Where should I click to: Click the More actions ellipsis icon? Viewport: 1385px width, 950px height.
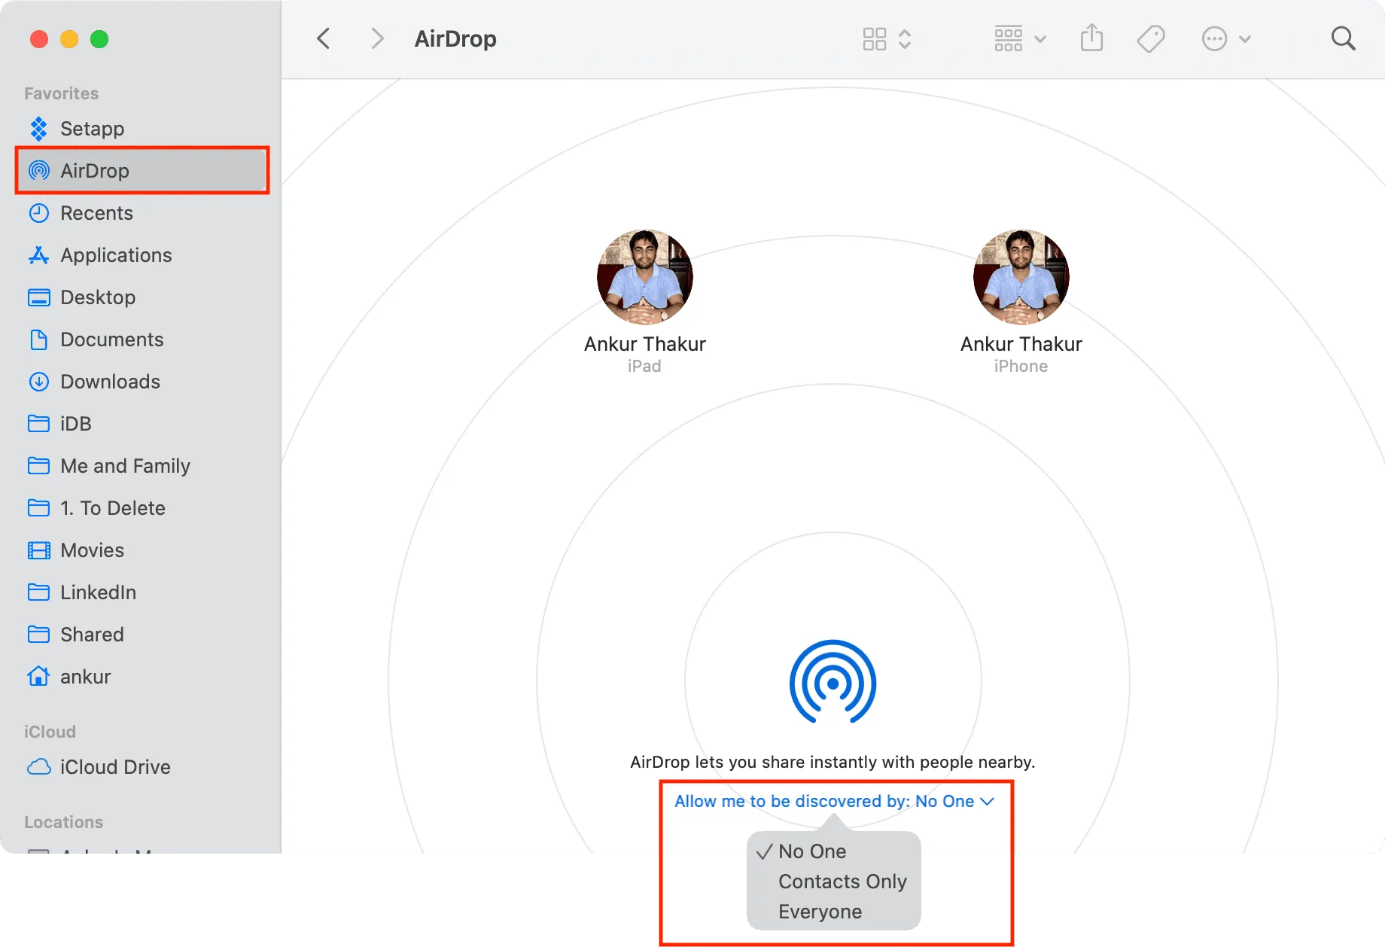[1214, 39]
